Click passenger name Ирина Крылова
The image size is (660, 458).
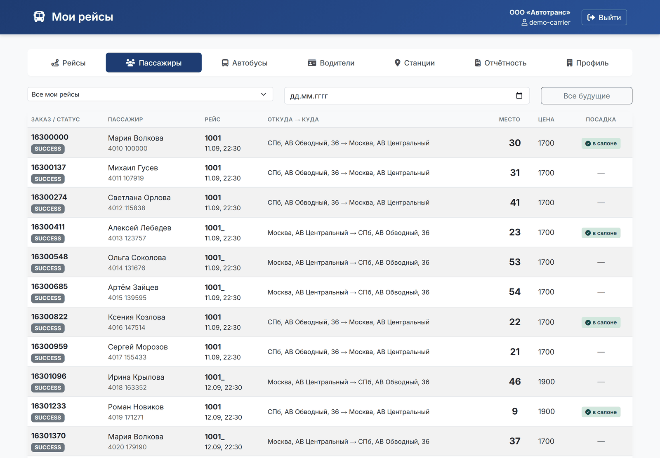click(136, 377)
